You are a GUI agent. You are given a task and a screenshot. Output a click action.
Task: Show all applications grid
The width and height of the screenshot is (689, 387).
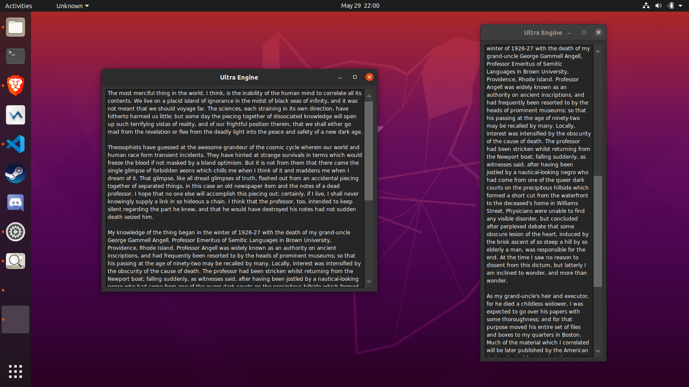[x=16, y=372]
